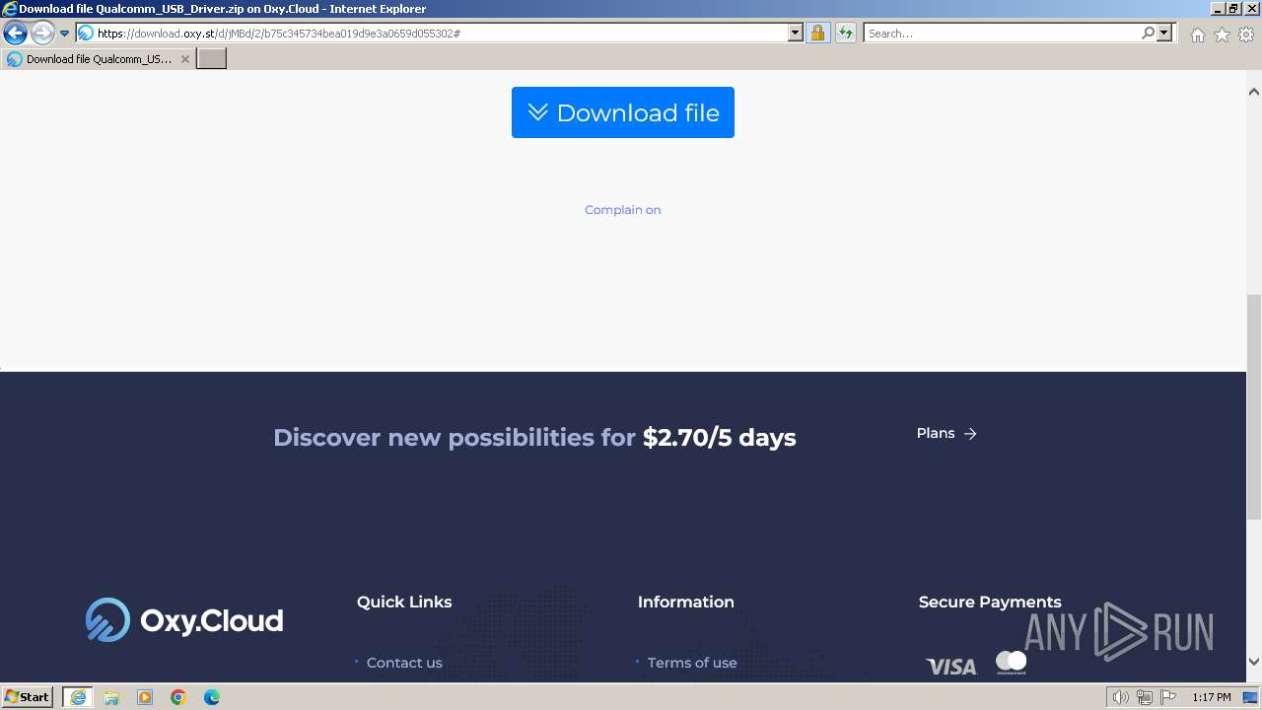The height and width of the screenshot is (710, 1262).
Task: Click Internet Explorer taskbar icon
Action: (x=78, y=697)
